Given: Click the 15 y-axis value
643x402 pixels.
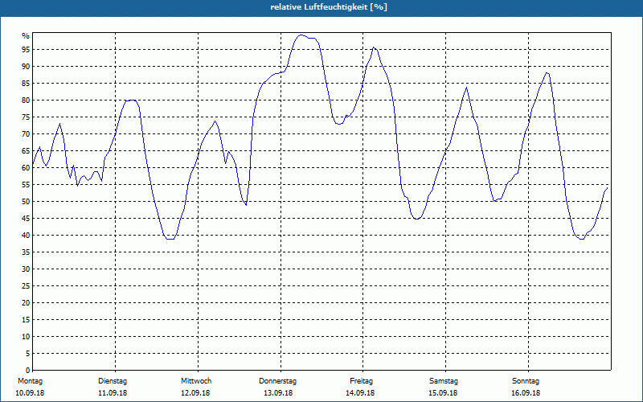Looking at the screenshot, I should tap(26, 319).
